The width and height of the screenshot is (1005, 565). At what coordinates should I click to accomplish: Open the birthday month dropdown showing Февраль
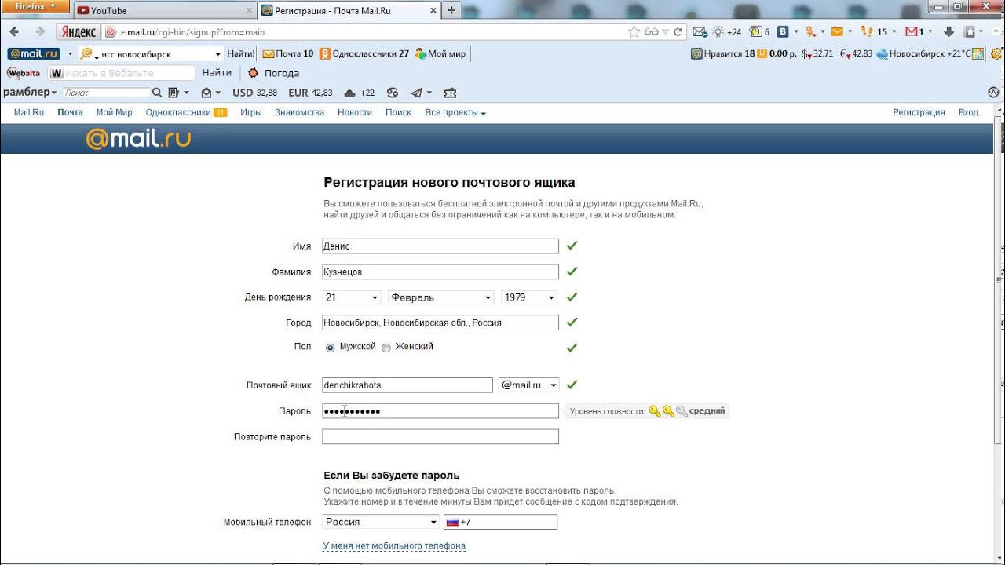click(441, 297)
